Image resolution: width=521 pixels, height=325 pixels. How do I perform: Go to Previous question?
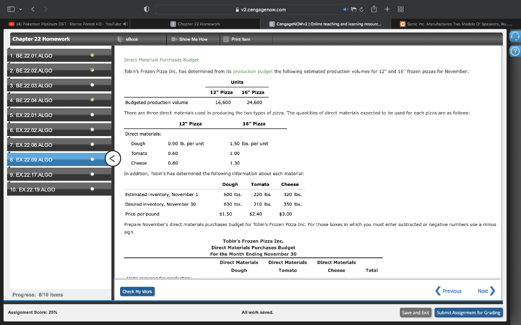449,291
